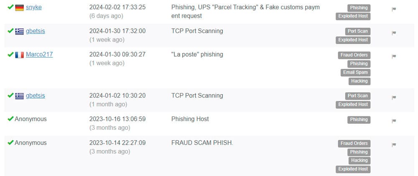Flag the Phishing Host report
The height and width of the screenshot is (176, 418).
coord(394,121)
